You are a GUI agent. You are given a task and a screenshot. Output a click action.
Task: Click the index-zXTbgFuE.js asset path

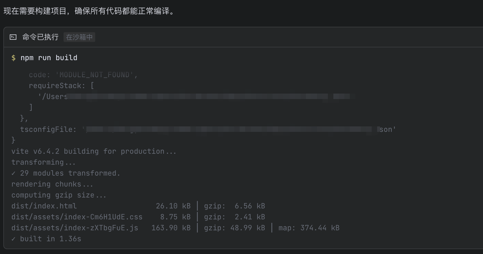[x=75, y=228]
